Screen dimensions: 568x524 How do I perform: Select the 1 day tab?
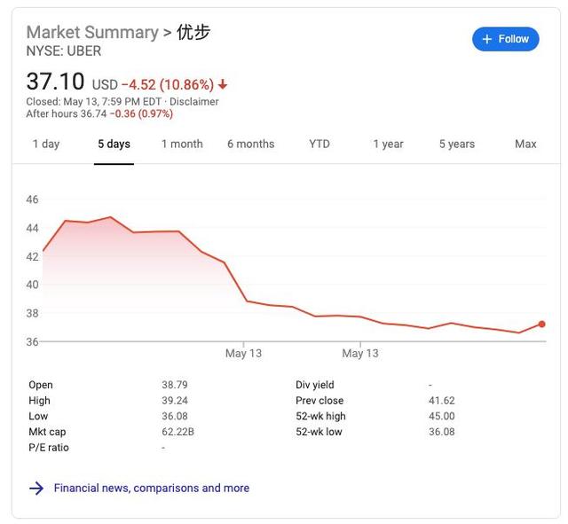pos(46,144)
